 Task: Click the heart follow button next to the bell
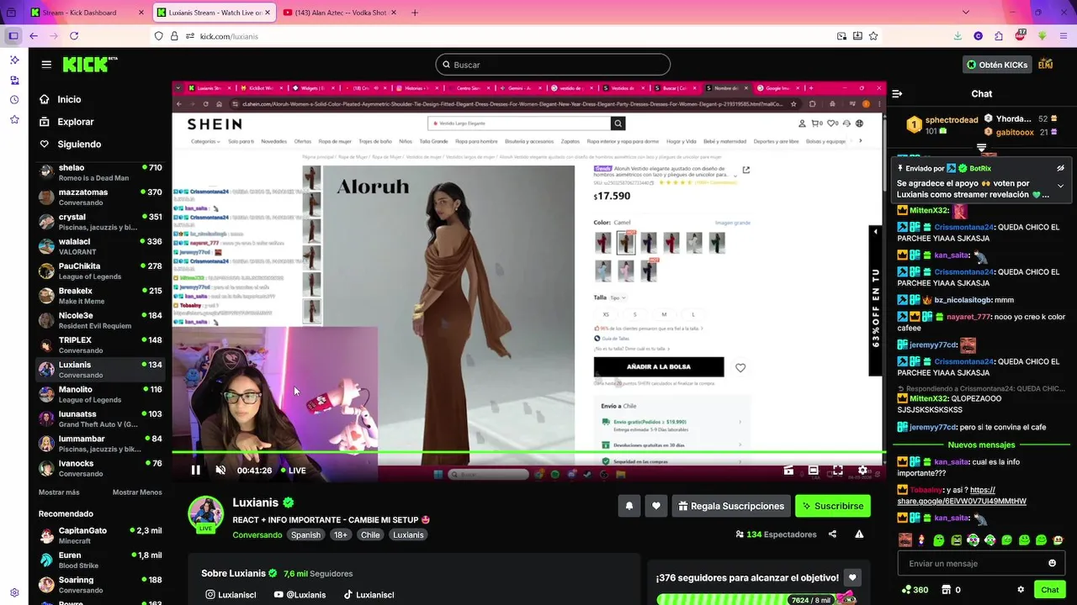click(656, 506)
